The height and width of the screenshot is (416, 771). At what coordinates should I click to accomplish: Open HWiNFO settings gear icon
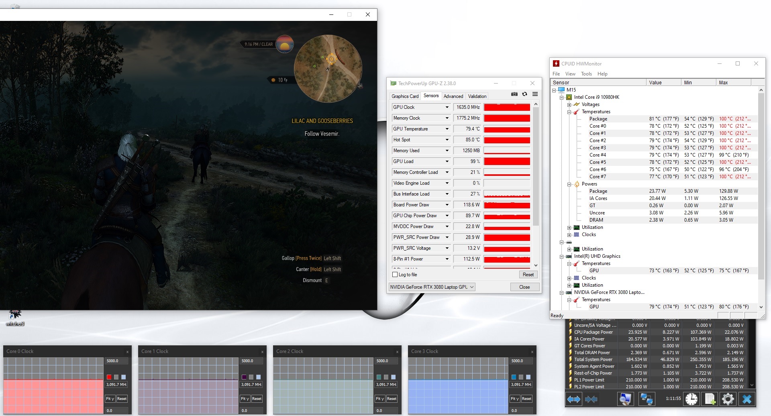(x=728, y=399)
